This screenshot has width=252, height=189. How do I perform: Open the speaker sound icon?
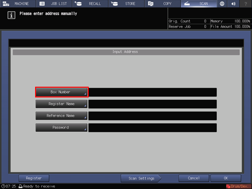pos(233,3)
